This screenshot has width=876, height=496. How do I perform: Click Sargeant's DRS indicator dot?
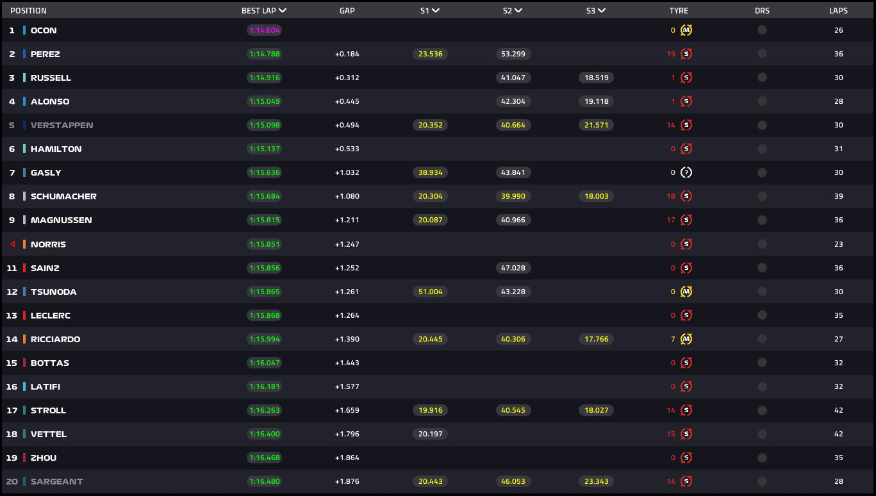click(762, 481)
